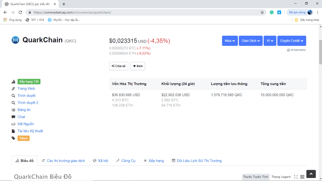Open the Chat link
This screenshot has width=322, height=181.
coord(21,117)
